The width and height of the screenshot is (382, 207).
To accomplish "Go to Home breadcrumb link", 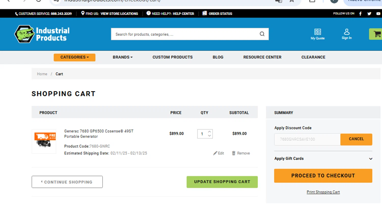I will click(x=42, y=74).
